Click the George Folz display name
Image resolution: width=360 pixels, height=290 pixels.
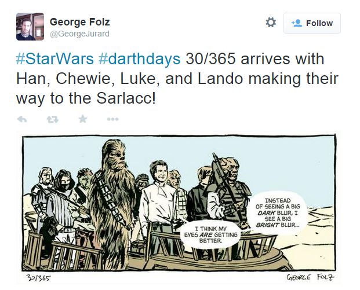[x=79, y=22]
